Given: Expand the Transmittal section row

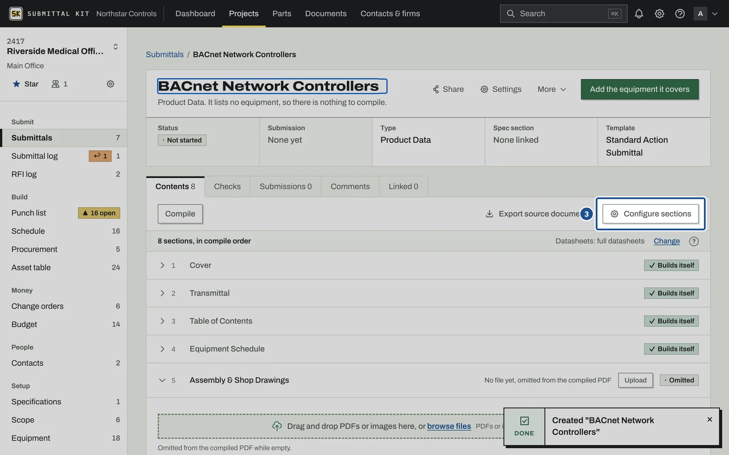Looking at the screenshot, I should (162, 293).
